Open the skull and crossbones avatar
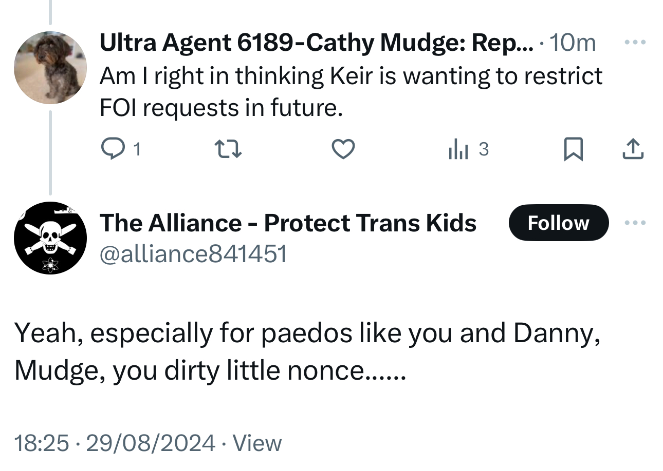Viewport: 663px width, 471px height. click(50, 238)
